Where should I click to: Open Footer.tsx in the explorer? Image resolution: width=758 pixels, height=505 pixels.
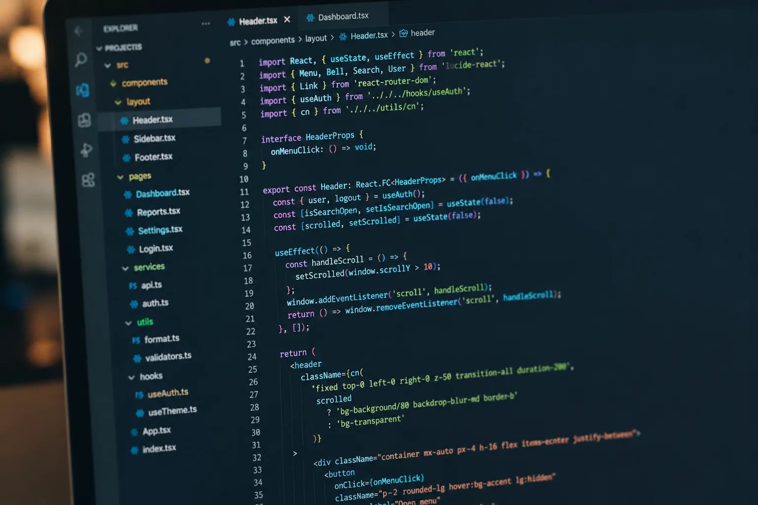tap(153, 157)
